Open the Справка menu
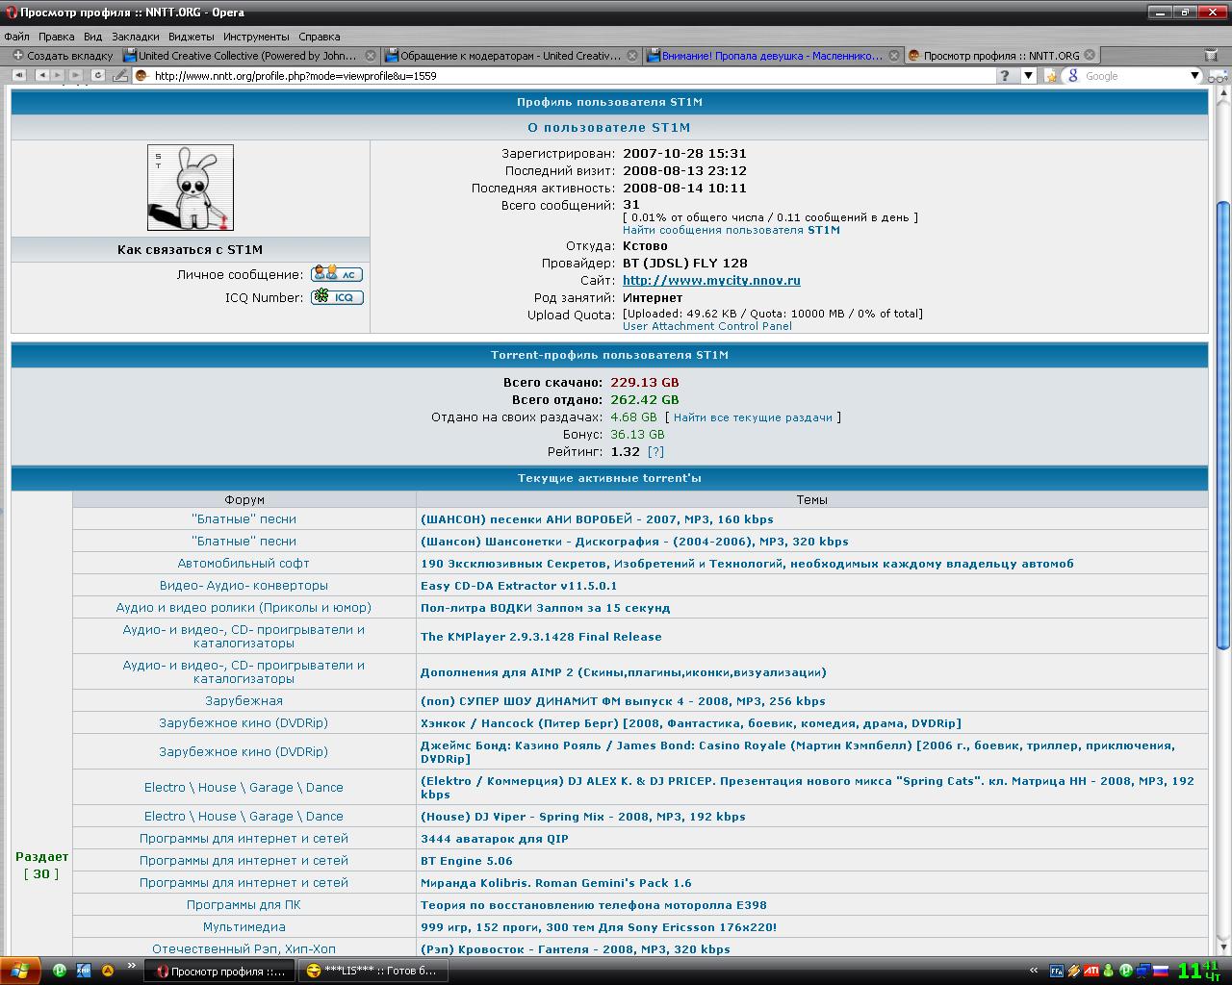Image resolution: width=1232 pixels, height=985 pixels. pos(320,37)
